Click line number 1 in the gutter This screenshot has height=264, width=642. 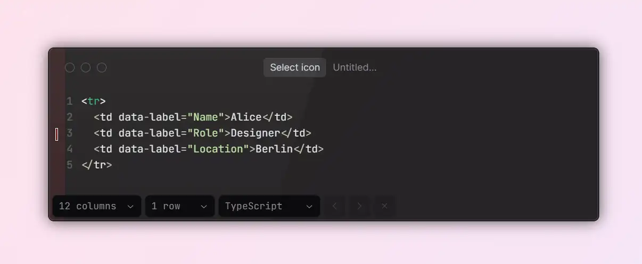tap(70, 101)
